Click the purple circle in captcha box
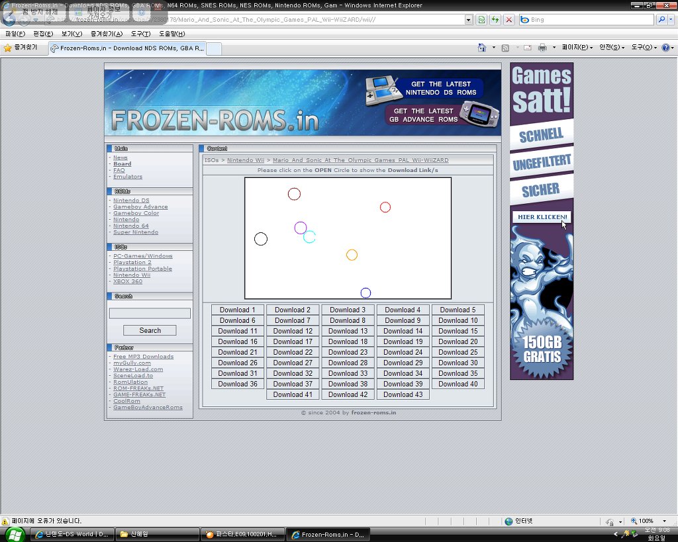This screenshot has height=542, width=678. pos(301,228)
